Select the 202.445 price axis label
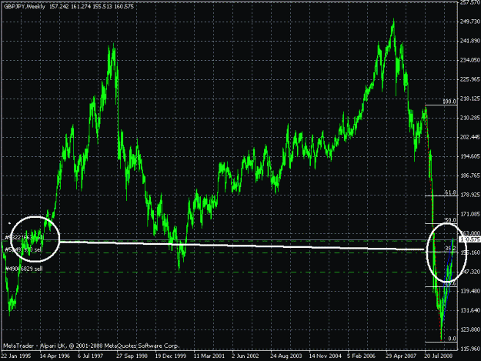481x361 pixels. pos(469,137)
